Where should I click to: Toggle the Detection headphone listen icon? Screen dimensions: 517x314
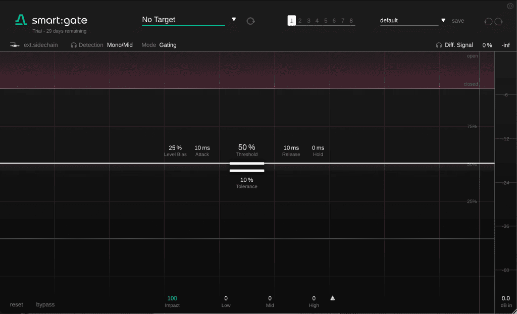(74, 45)
